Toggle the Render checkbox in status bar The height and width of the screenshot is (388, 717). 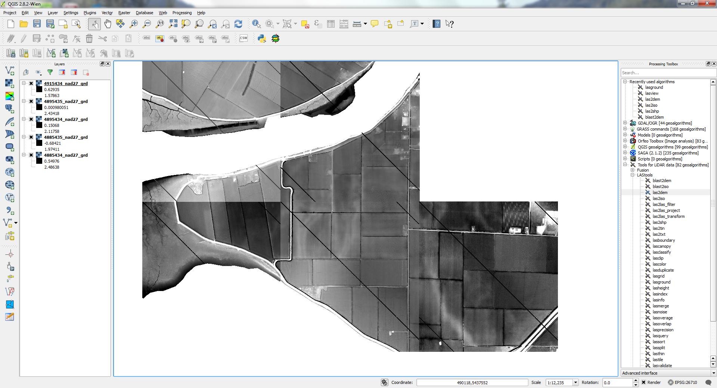[643, 382]
